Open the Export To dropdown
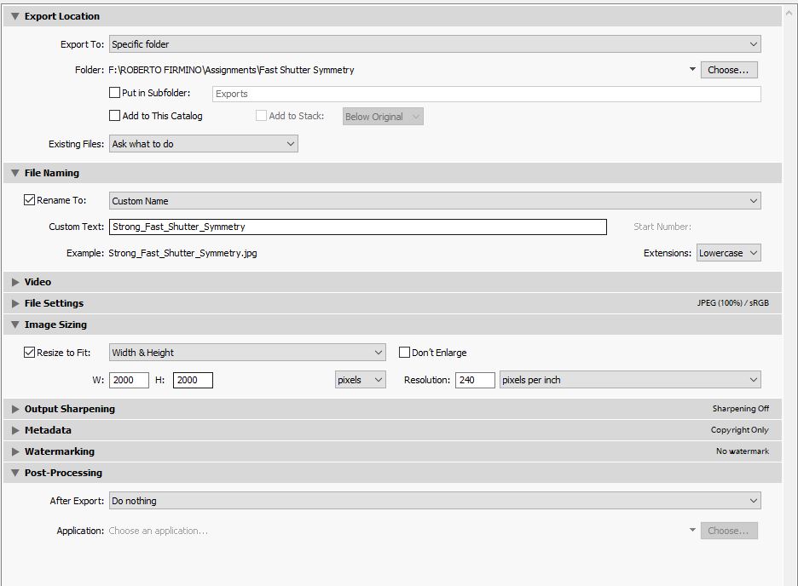798x586 pixels. coord(435,44)
